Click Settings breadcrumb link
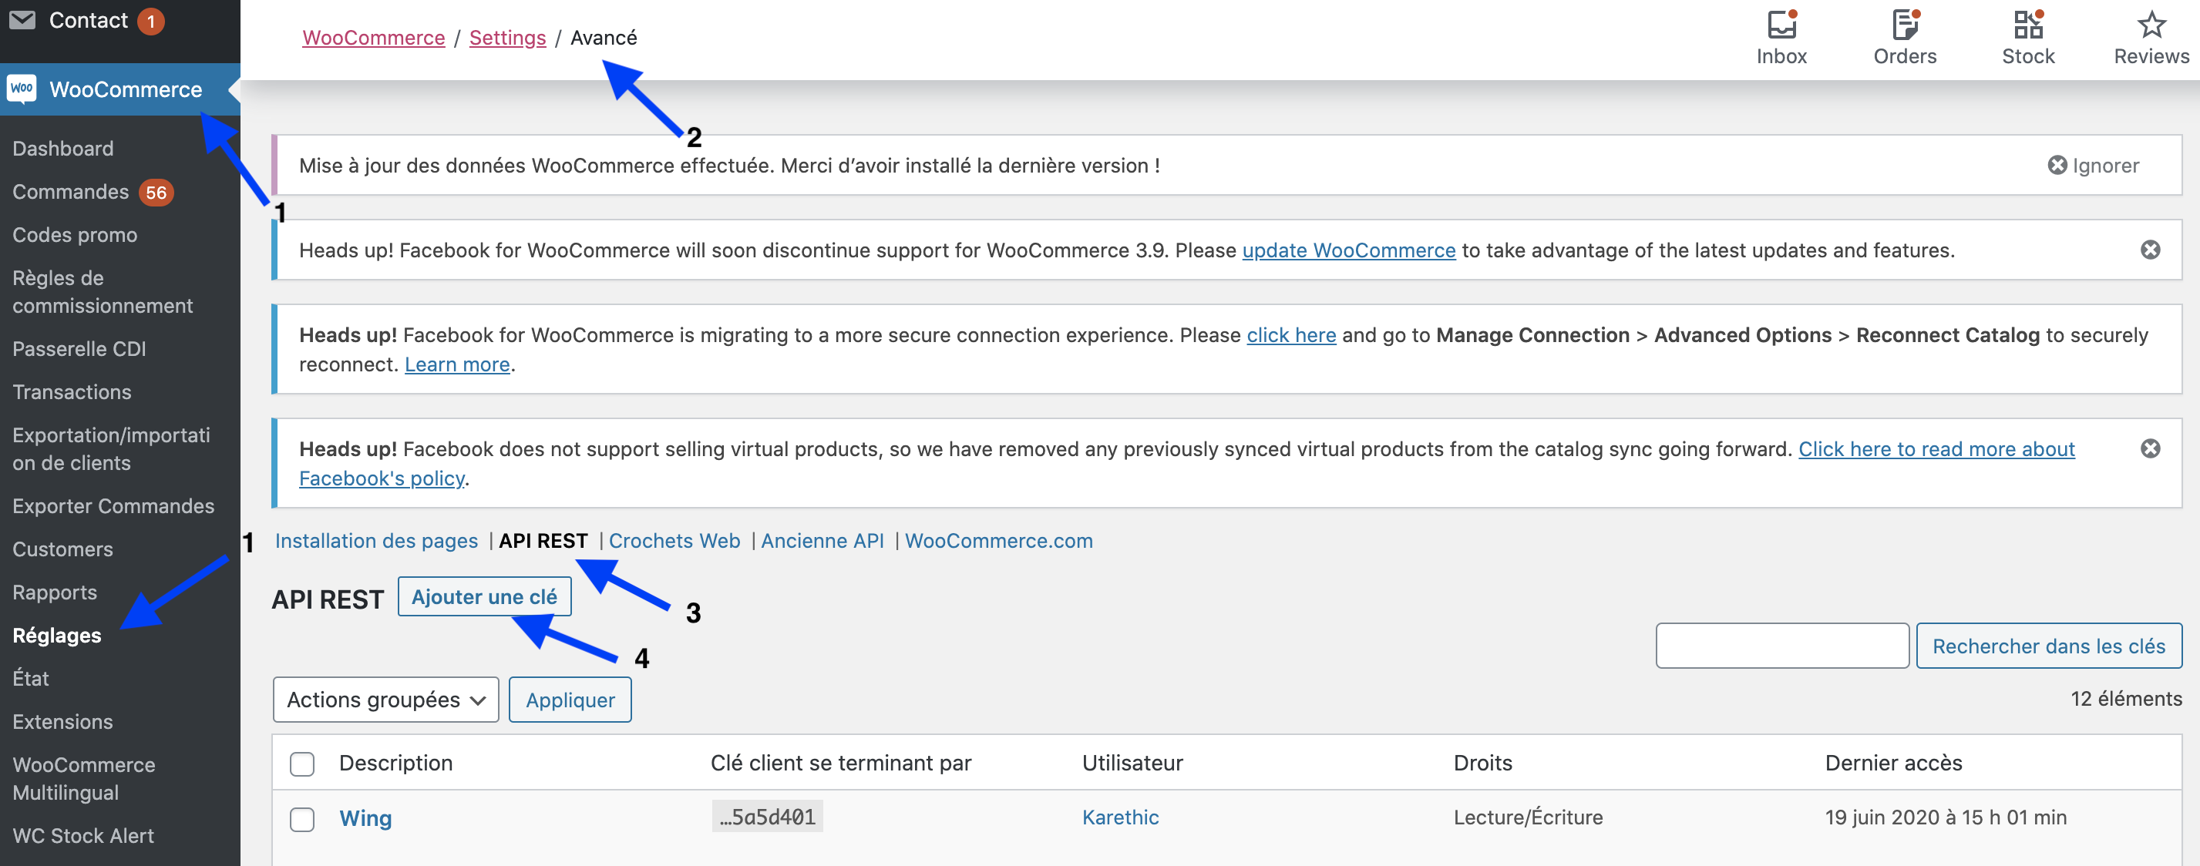The width and height of the screenshot is (2200, 866). coord(507,38)
